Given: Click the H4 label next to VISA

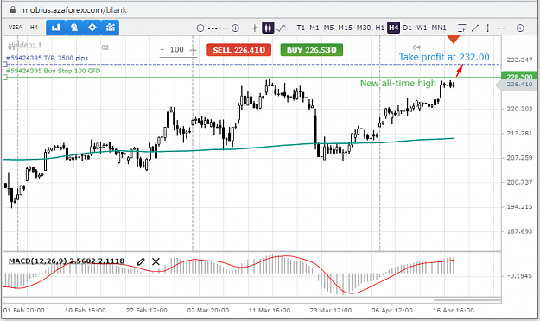Looking at the screenshot, I should point(34,27).
